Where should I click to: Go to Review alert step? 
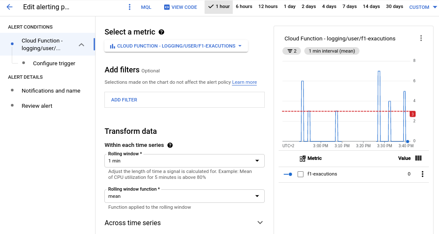click(x=37, y=106)
